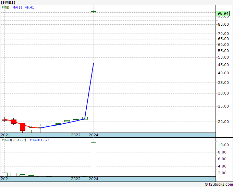Screen dimensions: 233x187
Task: Click the (FMBI) chart title
Action: coord(8,2)
